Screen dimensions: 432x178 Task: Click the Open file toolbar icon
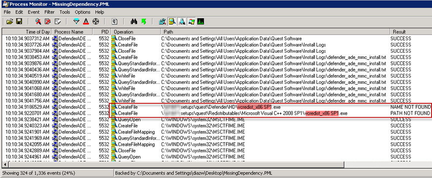(x=9, y=21)
